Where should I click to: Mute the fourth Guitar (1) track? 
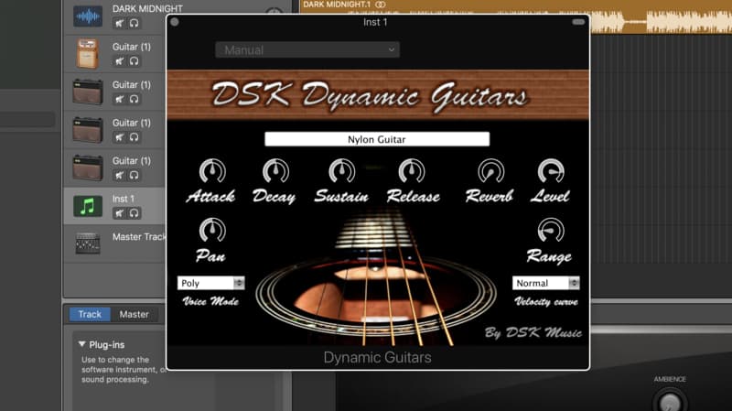[120, 175]
